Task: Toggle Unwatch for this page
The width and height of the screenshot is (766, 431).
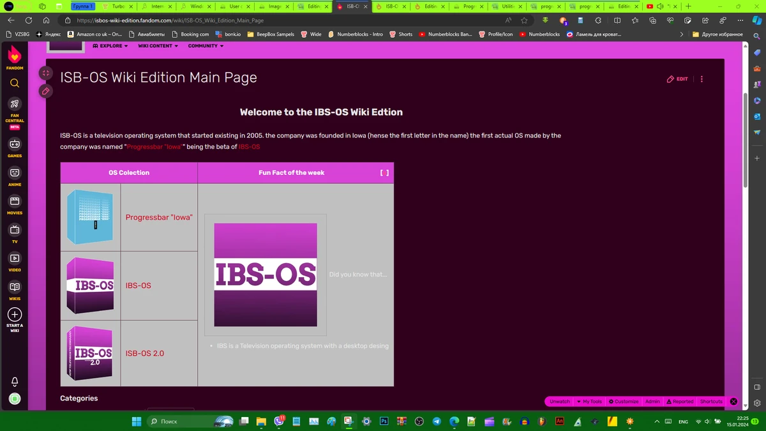Action: 559,401
